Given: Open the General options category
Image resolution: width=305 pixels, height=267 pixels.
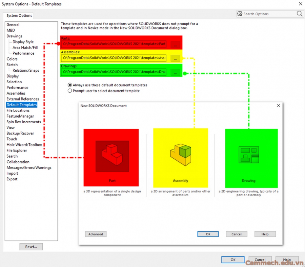Looking at the screenshot, I should click(x=13, y=24).
